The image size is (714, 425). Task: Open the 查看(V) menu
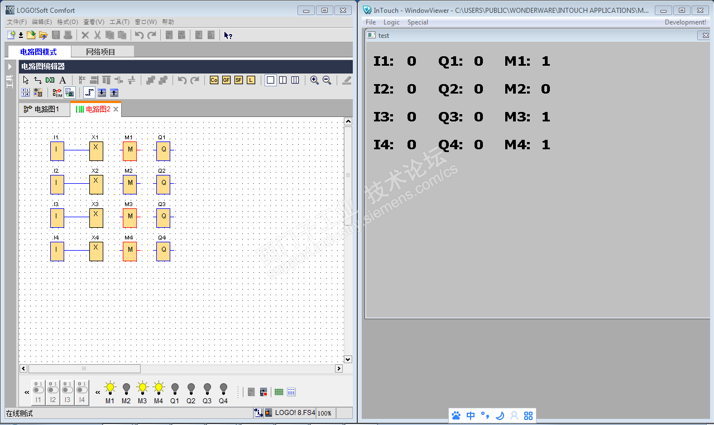(x=94, y=22)
